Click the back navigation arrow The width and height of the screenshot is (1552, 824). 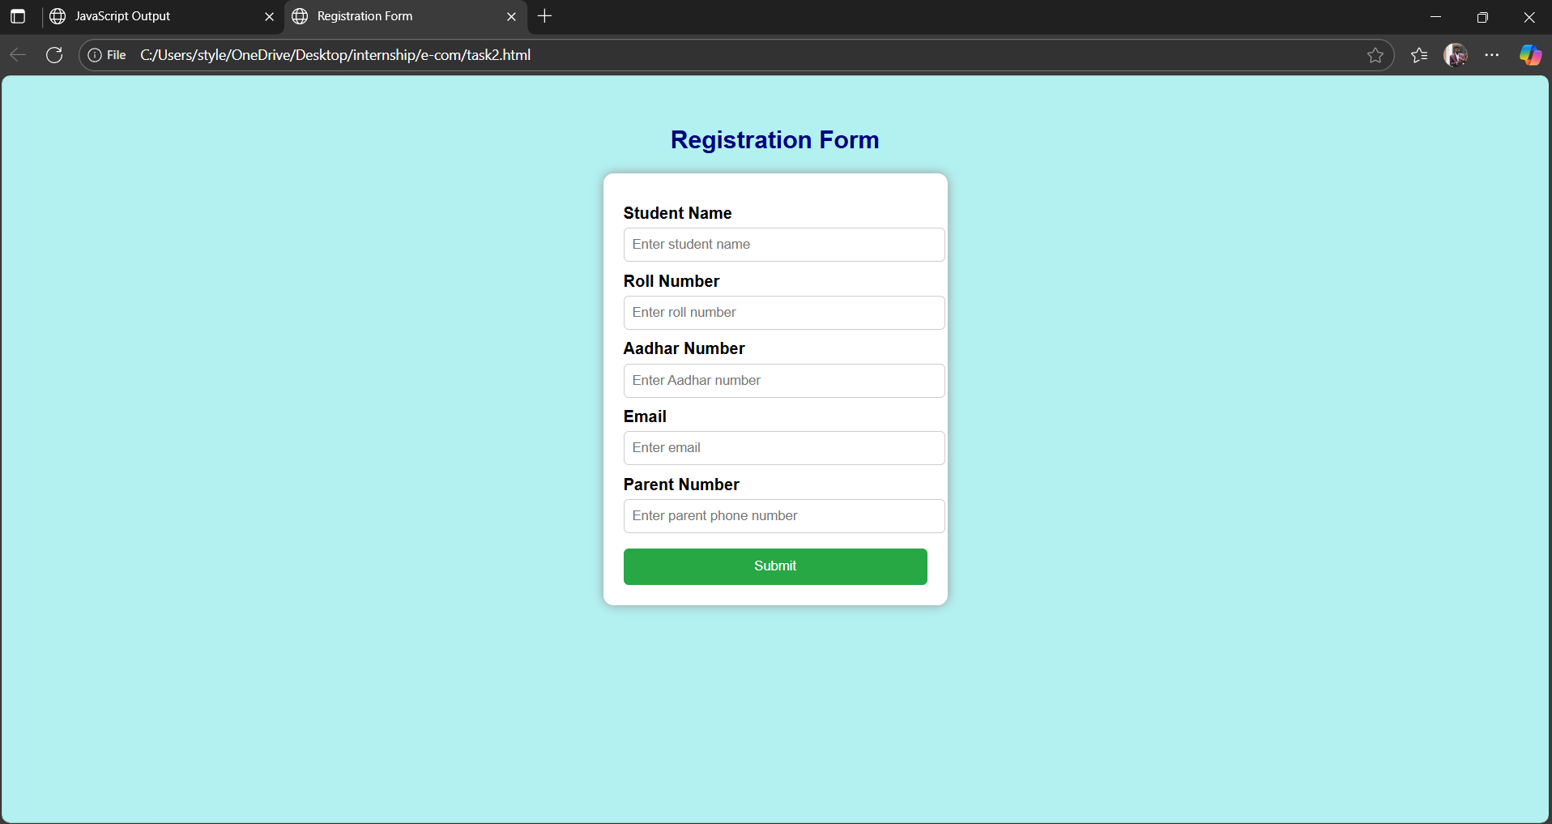tap(17, 54)
